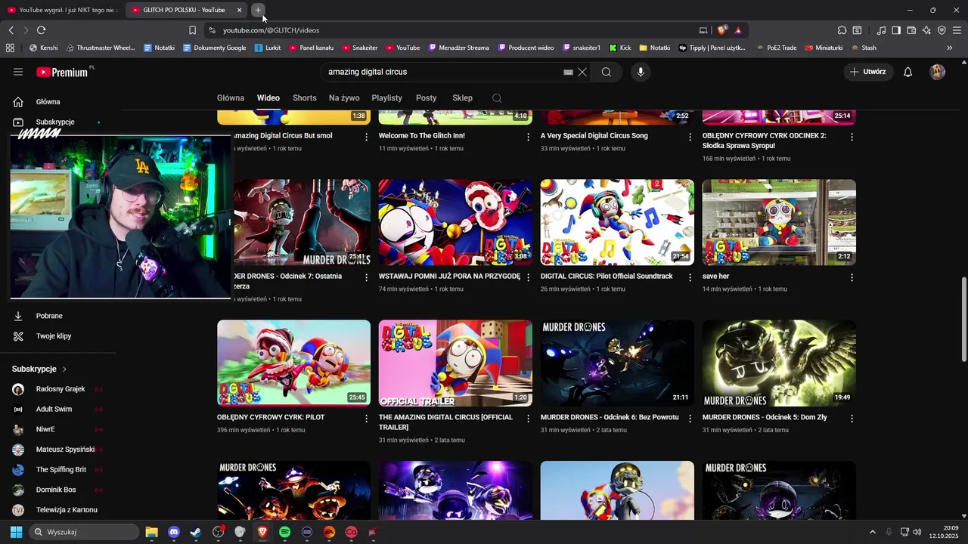Open the system volume icon in tray
The image size is (968, 544).
click(x=917, y=532)
